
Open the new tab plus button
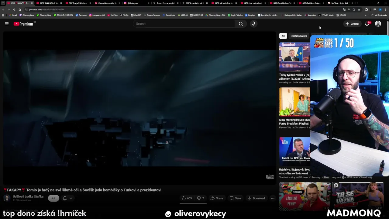(x=358, y=3)
